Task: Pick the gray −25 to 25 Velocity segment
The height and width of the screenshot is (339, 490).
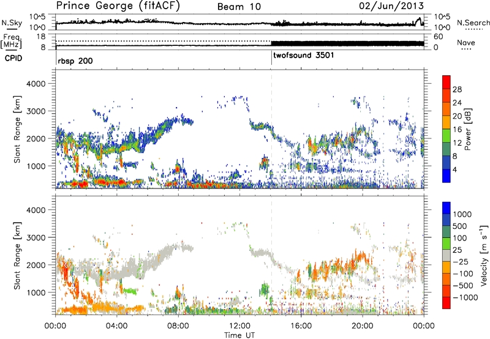Action: (x=447, y=255)
